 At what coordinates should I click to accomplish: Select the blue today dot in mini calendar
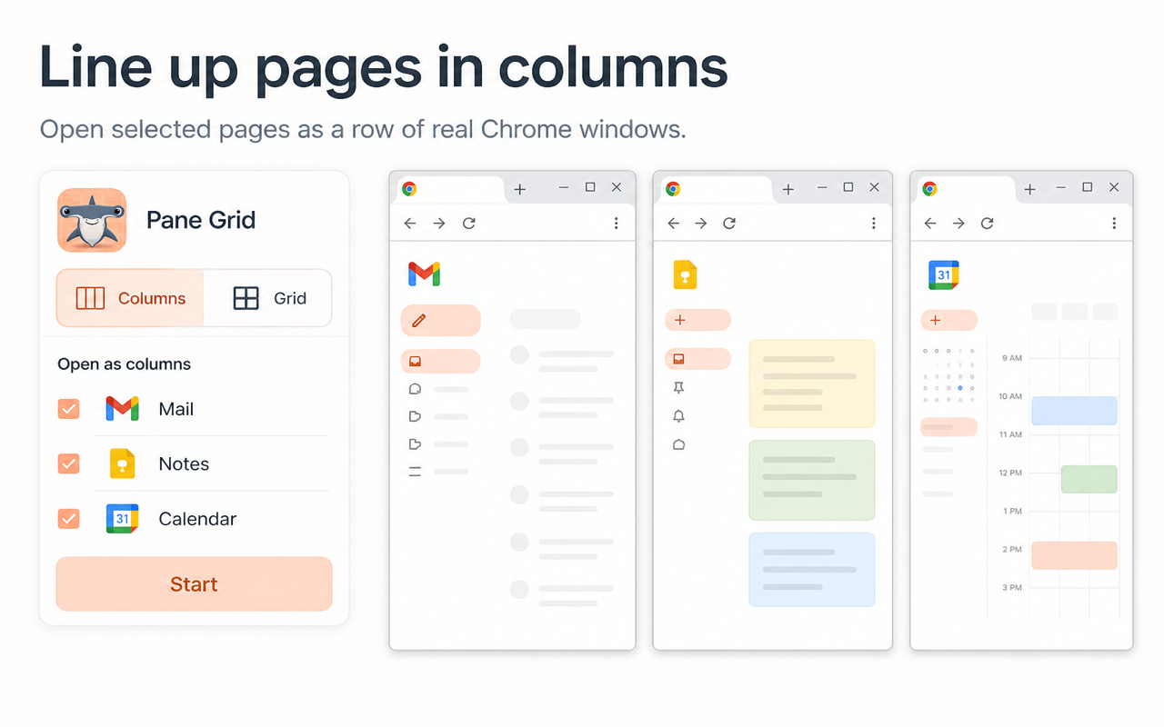(x=960, y=388)
